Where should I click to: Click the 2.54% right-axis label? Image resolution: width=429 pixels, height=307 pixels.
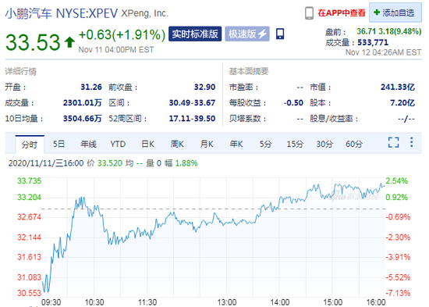397,181
